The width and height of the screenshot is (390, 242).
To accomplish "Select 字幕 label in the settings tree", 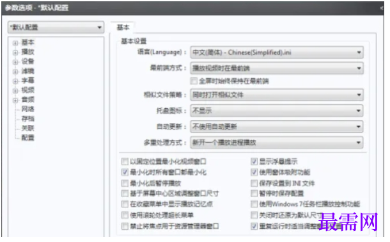I will (27, 81).
